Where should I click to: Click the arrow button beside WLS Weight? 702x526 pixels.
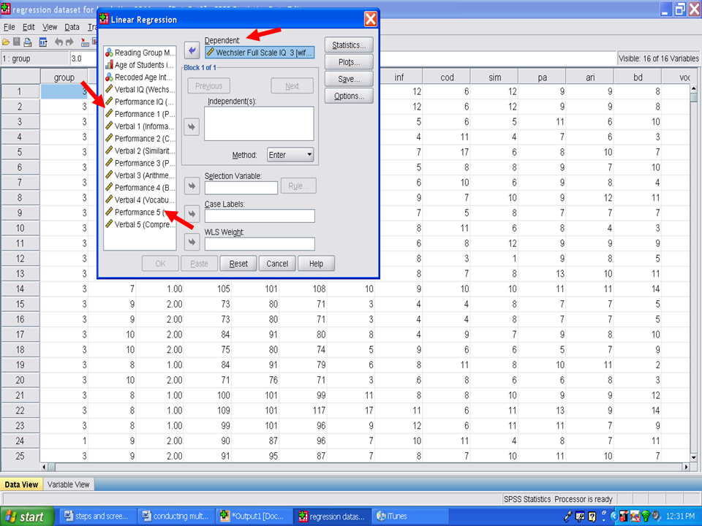(x=192, y=242)
